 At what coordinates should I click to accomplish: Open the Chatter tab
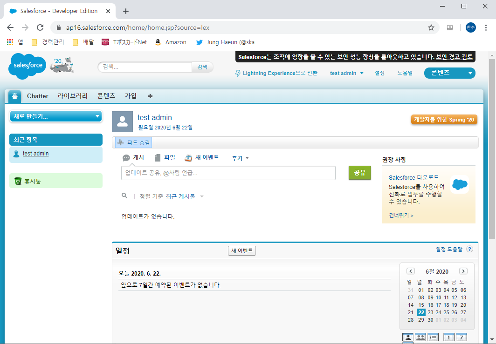[38, 96]
